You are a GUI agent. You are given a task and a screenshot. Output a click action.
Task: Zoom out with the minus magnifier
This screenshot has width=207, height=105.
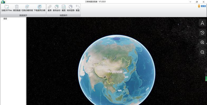click(202, 52)
